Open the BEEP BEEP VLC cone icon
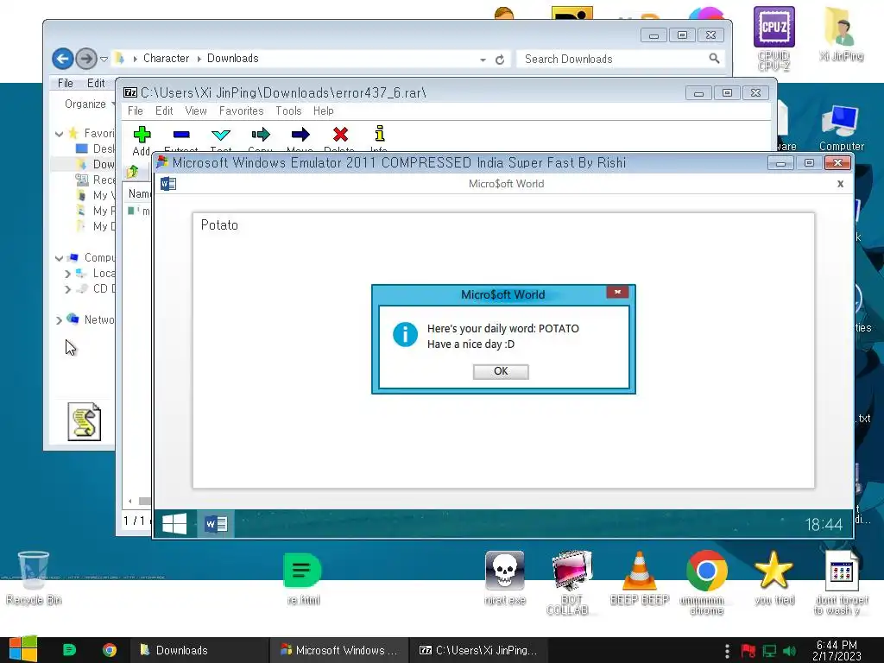This screenshot has width=884, height=663. pyautogui.click(x=640, y=578)
